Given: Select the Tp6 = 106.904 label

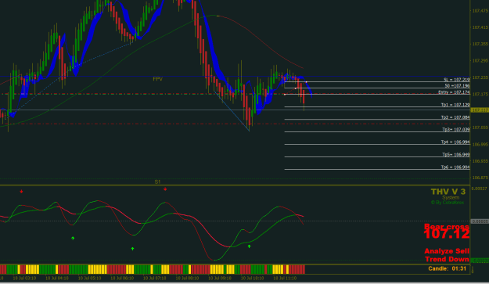Looking at the screenshot, I should [x=455, y=167].
